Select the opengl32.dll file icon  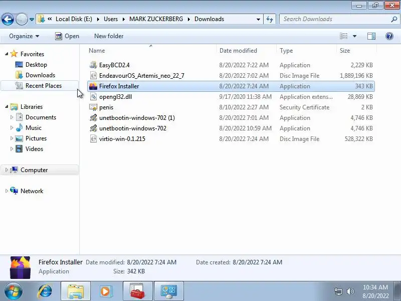click(x=93, y=96)
